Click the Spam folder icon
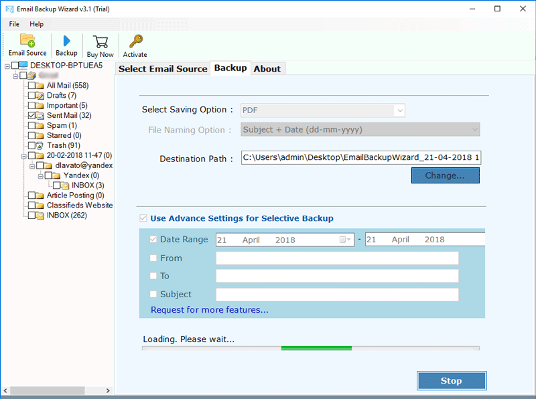Image resolution: width=536 pixels, height=399 pixels. pyautogui.click(x=40, y=125)
